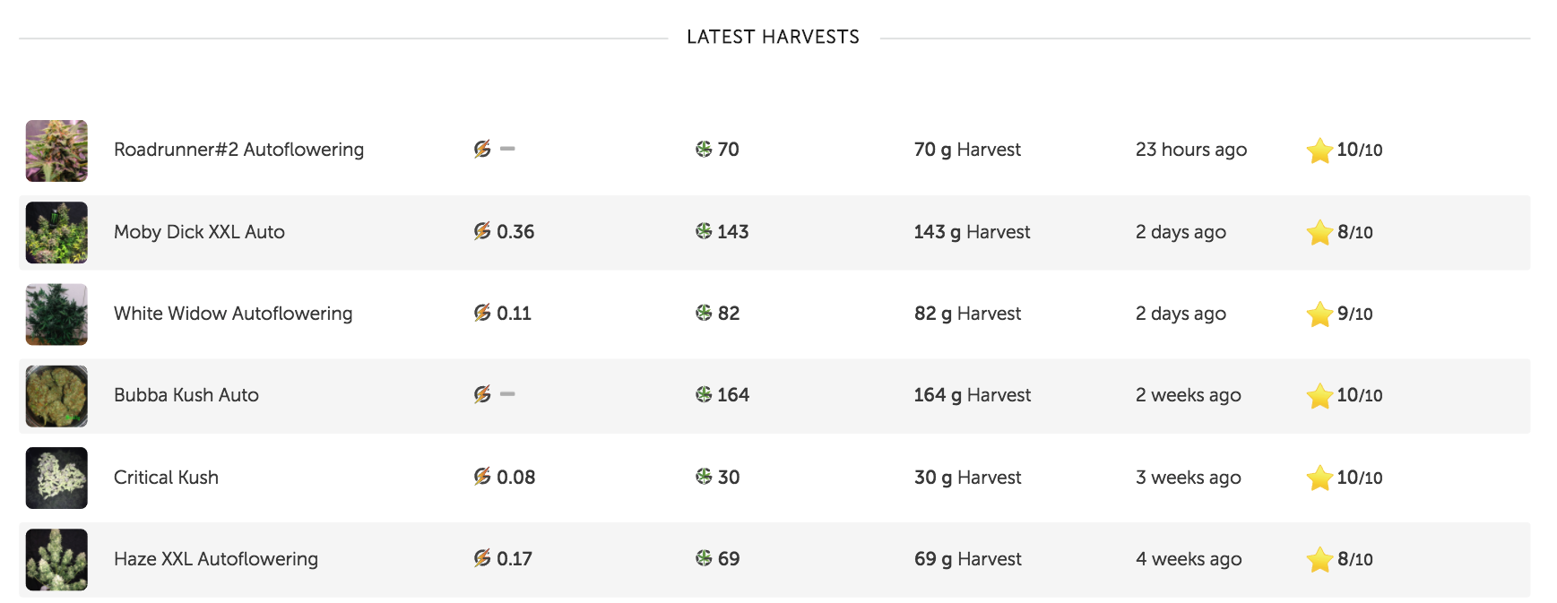The width and height of the screenshot is (1557, 603).
Task: Open the Haze XXL Autoflowering thumbnail image
Action: pos(56,559)
